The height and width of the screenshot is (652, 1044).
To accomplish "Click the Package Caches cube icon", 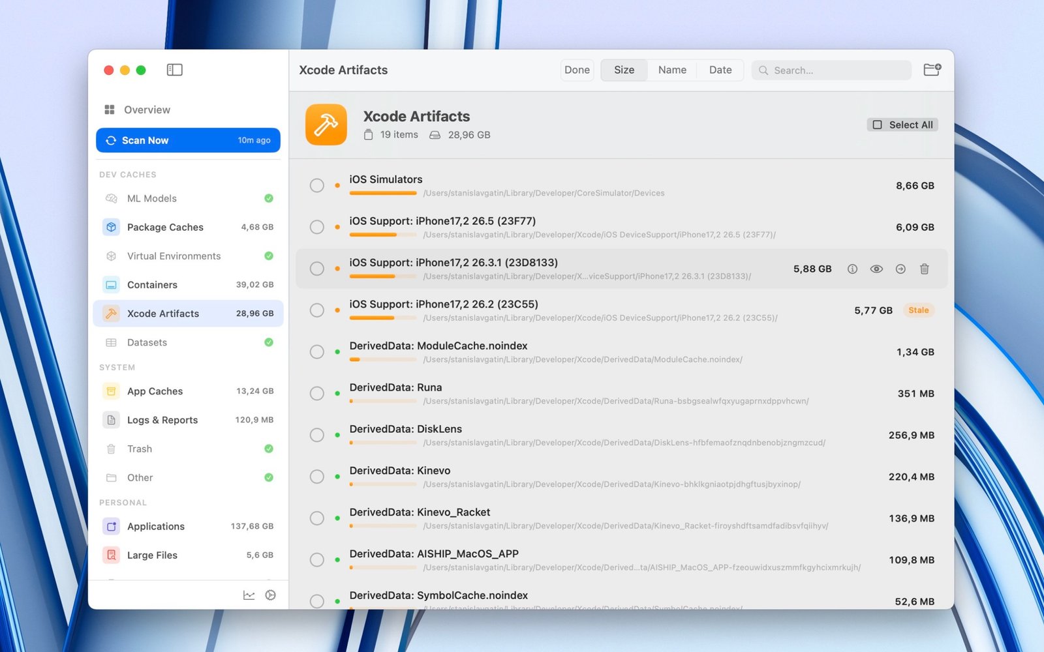I will click(x=111, y=227).
